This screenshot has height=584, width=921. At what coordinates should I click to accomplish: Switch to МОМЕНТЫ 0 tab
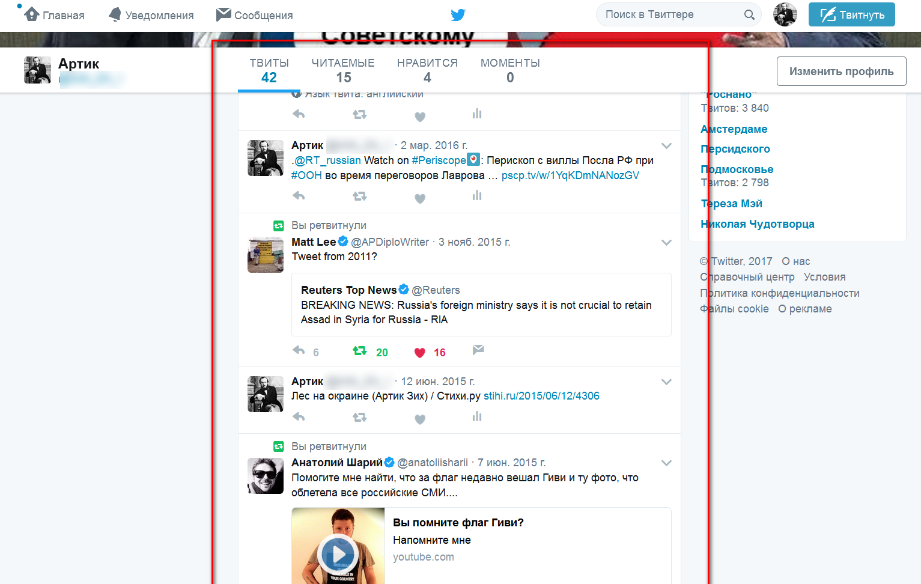(510, 70)
